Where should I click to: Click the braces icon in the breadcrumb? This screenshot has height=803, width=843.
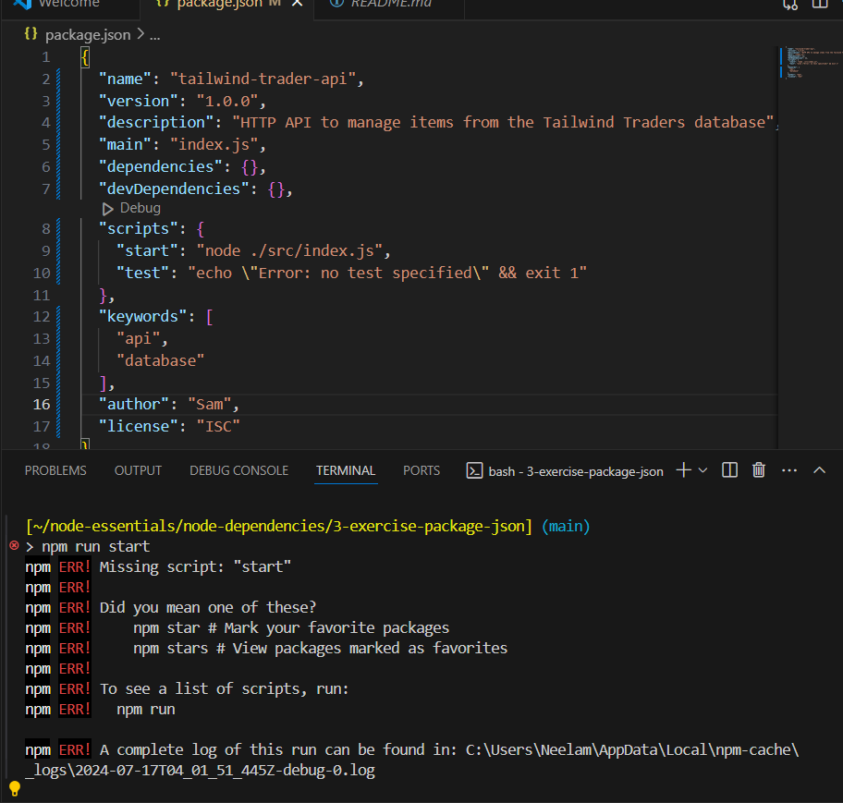tap(31, 34)
